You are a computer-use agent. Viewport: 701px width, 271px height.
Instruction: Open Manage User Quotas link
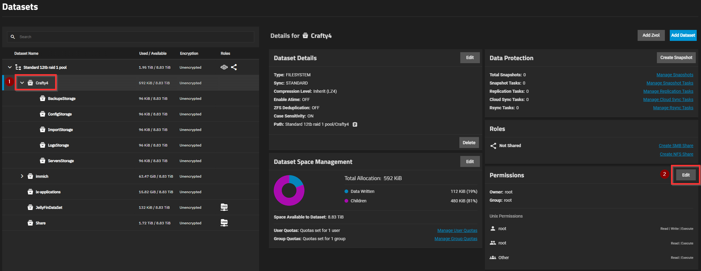coord(457,230)
